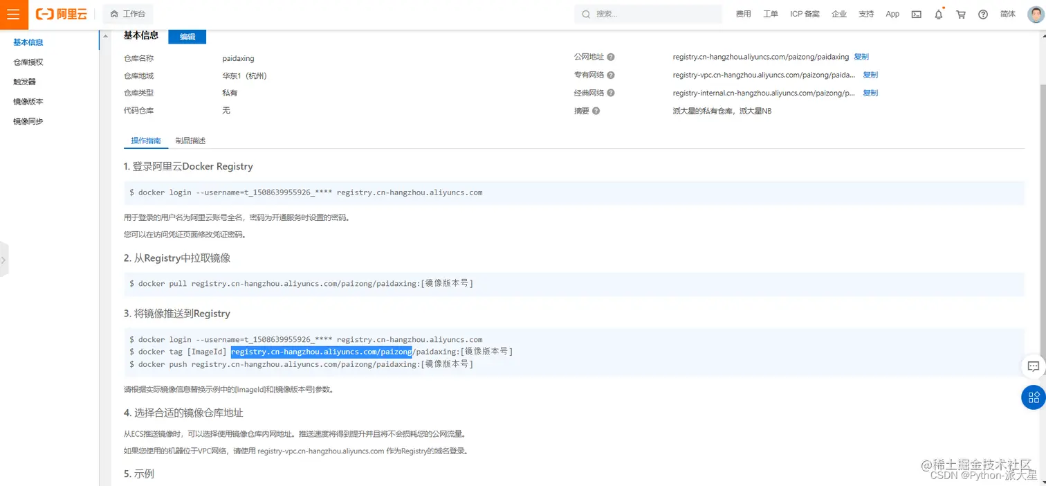
Task: Switch to the 操作指南 tab
Action: coord(146,141)
